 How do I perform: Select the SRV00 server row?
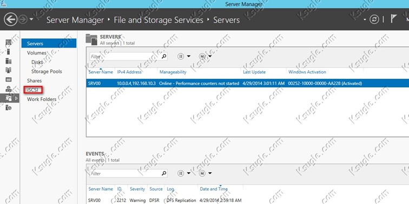247,84
